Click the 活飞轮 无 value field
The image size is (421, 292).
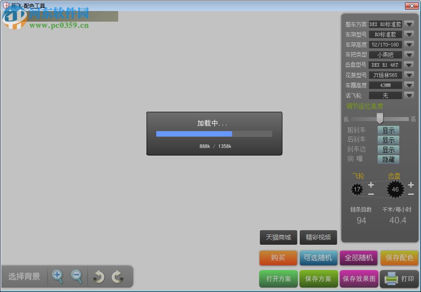pyautogui.click(x=385, y=95)
